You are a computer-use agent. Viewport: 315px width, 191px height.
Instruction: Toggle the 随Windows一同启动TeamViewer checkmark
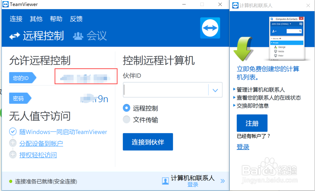13,132
